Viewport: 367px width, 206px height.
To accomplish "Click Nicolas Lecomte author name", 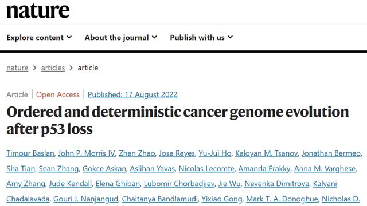I will coord(206,169).
